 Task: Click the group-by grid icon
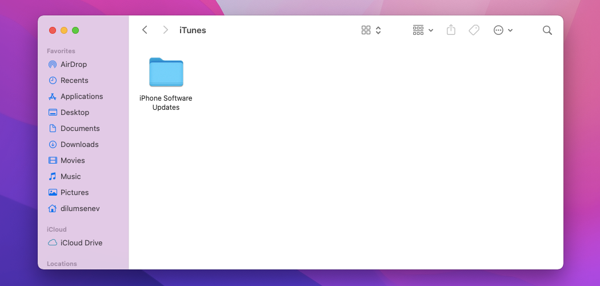(x=418, y=30)
